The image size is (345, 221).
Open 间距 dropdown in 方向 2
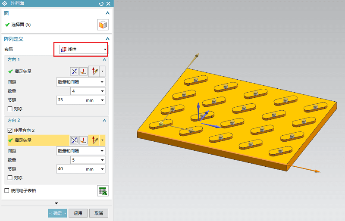click(x=81, y=151)
